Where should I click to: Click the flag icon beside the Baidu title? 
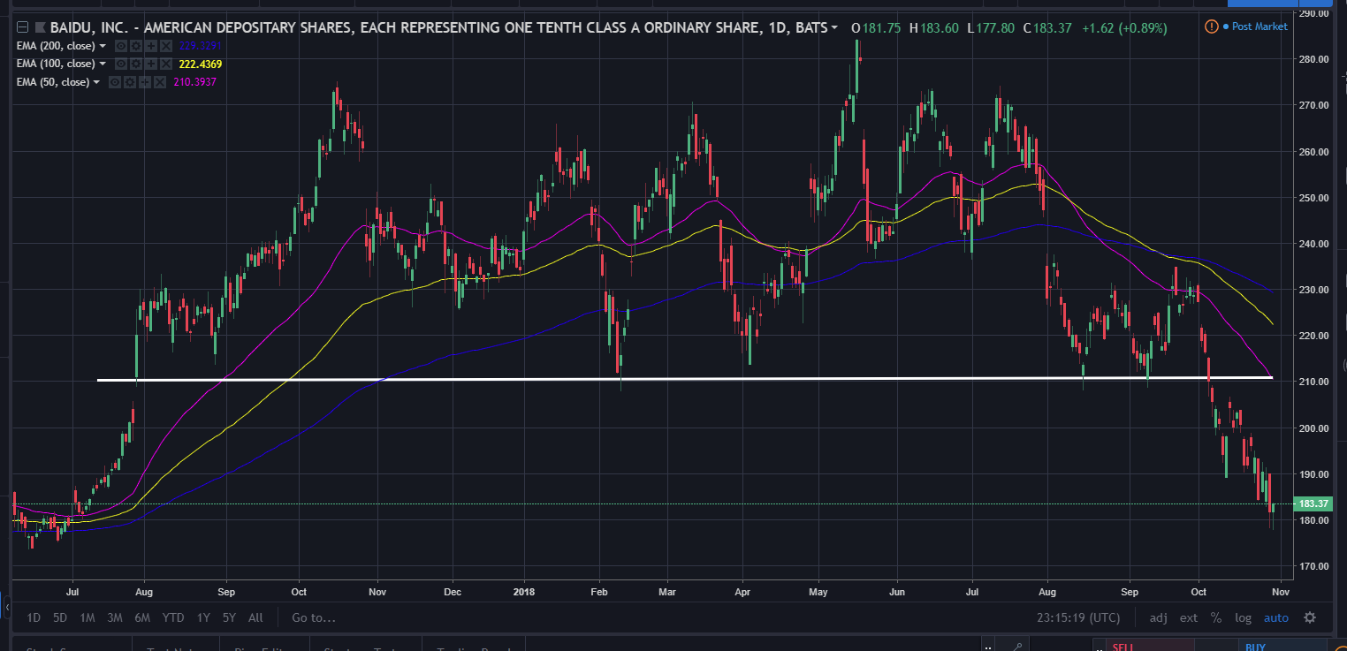(x=40, y=27)
